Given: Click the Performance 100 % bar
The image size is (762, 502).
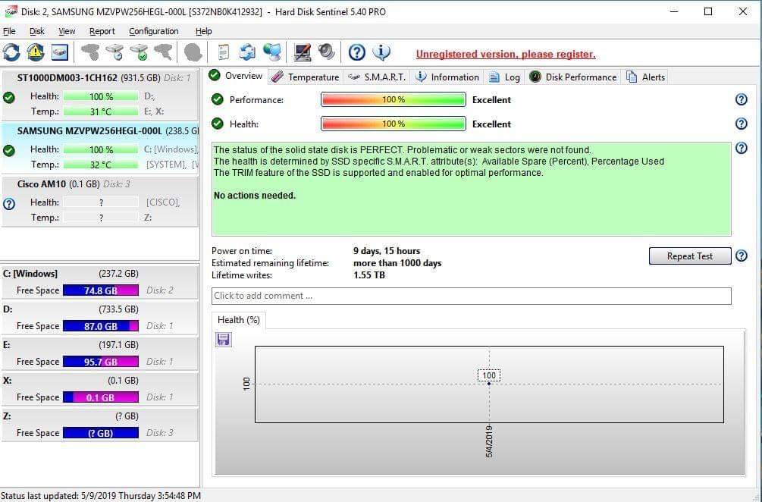Looking at the screenshot, I should point(394,99).
